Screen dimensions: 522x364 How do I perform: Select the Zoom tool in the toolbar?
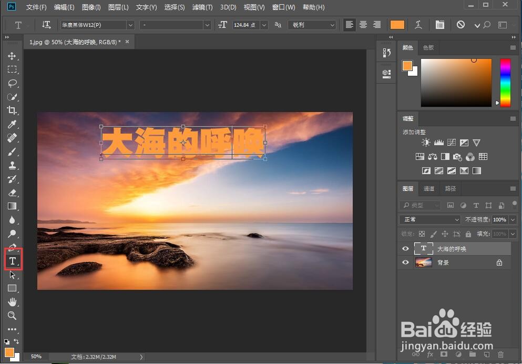pos(12,316)
